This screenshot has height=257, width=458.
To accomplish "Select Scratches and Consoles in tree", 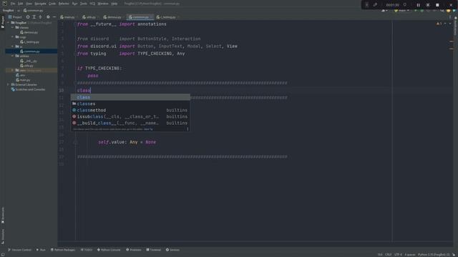I will tap(28, 89).
